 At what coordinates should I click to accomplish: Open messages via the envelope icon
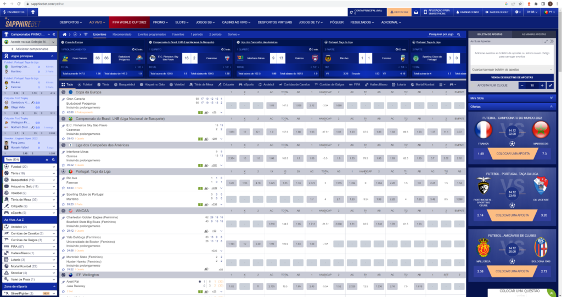pos(416,12)
